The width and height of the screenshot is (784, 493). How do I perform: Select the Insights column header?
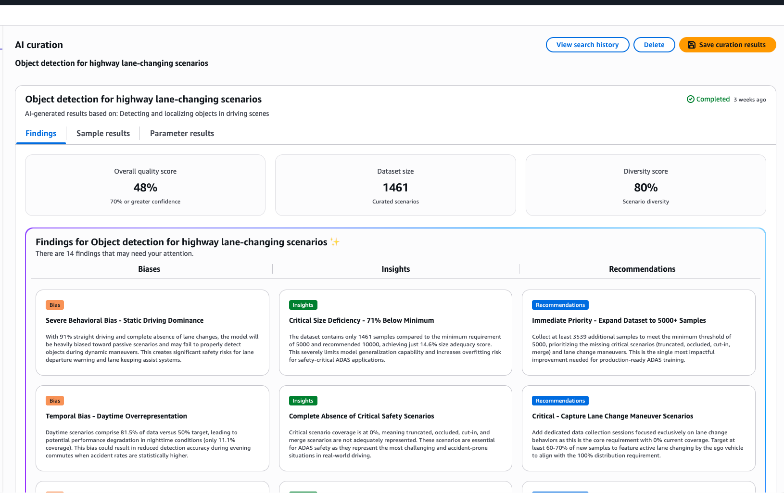[396, 269]
